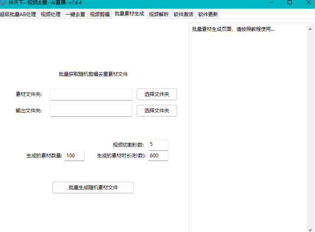The height and width of the screenshot is (232, 315).
Task: Click the 输出文件夹 label
Action: 29,111
